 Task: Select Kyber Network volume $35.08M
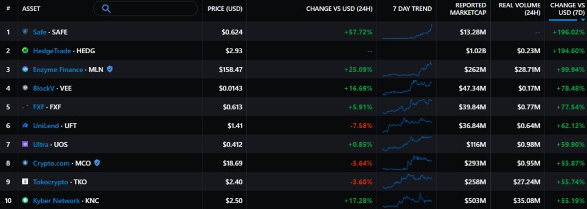526,200
